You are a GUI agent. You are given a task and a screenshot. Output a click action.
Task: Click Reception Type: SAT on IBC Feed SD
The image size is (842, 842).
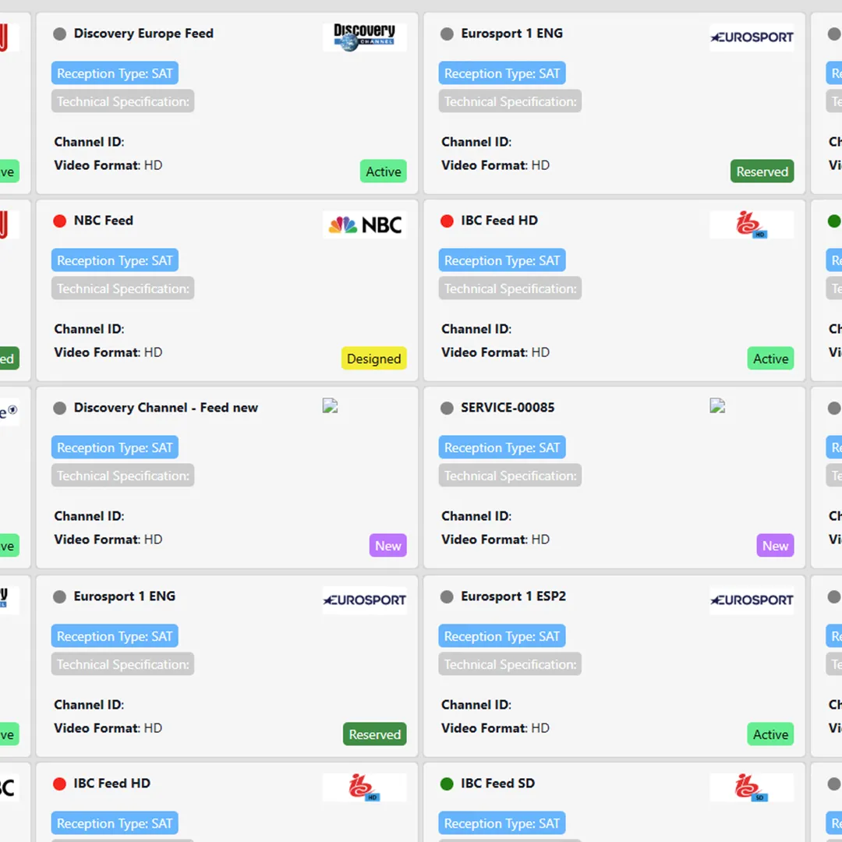(502, 823)
